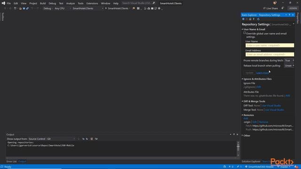Collapse Diff & Merge Tools section
This screenshot has width=301, height=169.
243,101
